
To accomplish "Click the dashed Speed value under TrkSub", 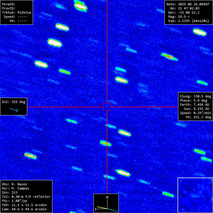I will [x=22, y=17].
